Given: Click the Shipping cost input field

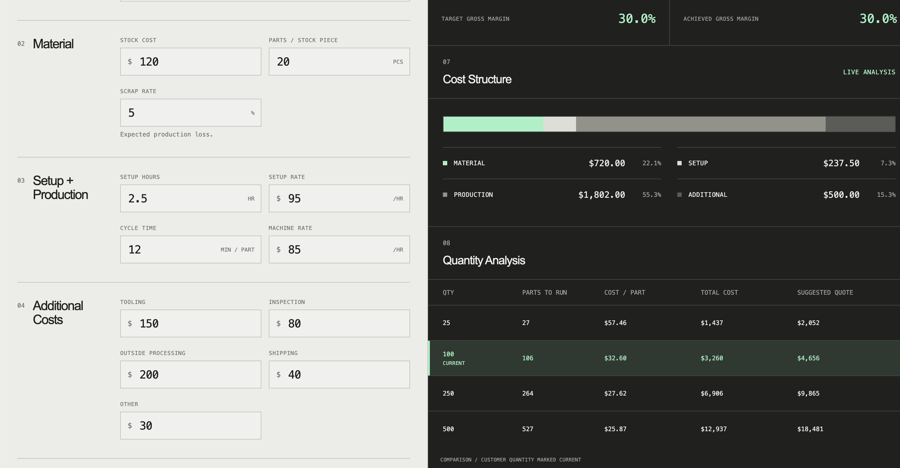Looking at the screenshot, I should tap(339, 375).
